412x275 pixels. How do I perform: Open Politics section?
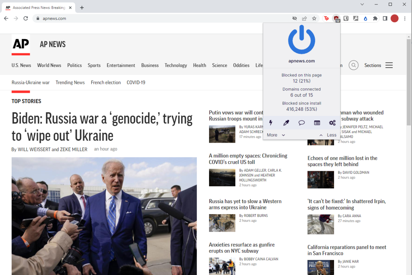[75, 65]
